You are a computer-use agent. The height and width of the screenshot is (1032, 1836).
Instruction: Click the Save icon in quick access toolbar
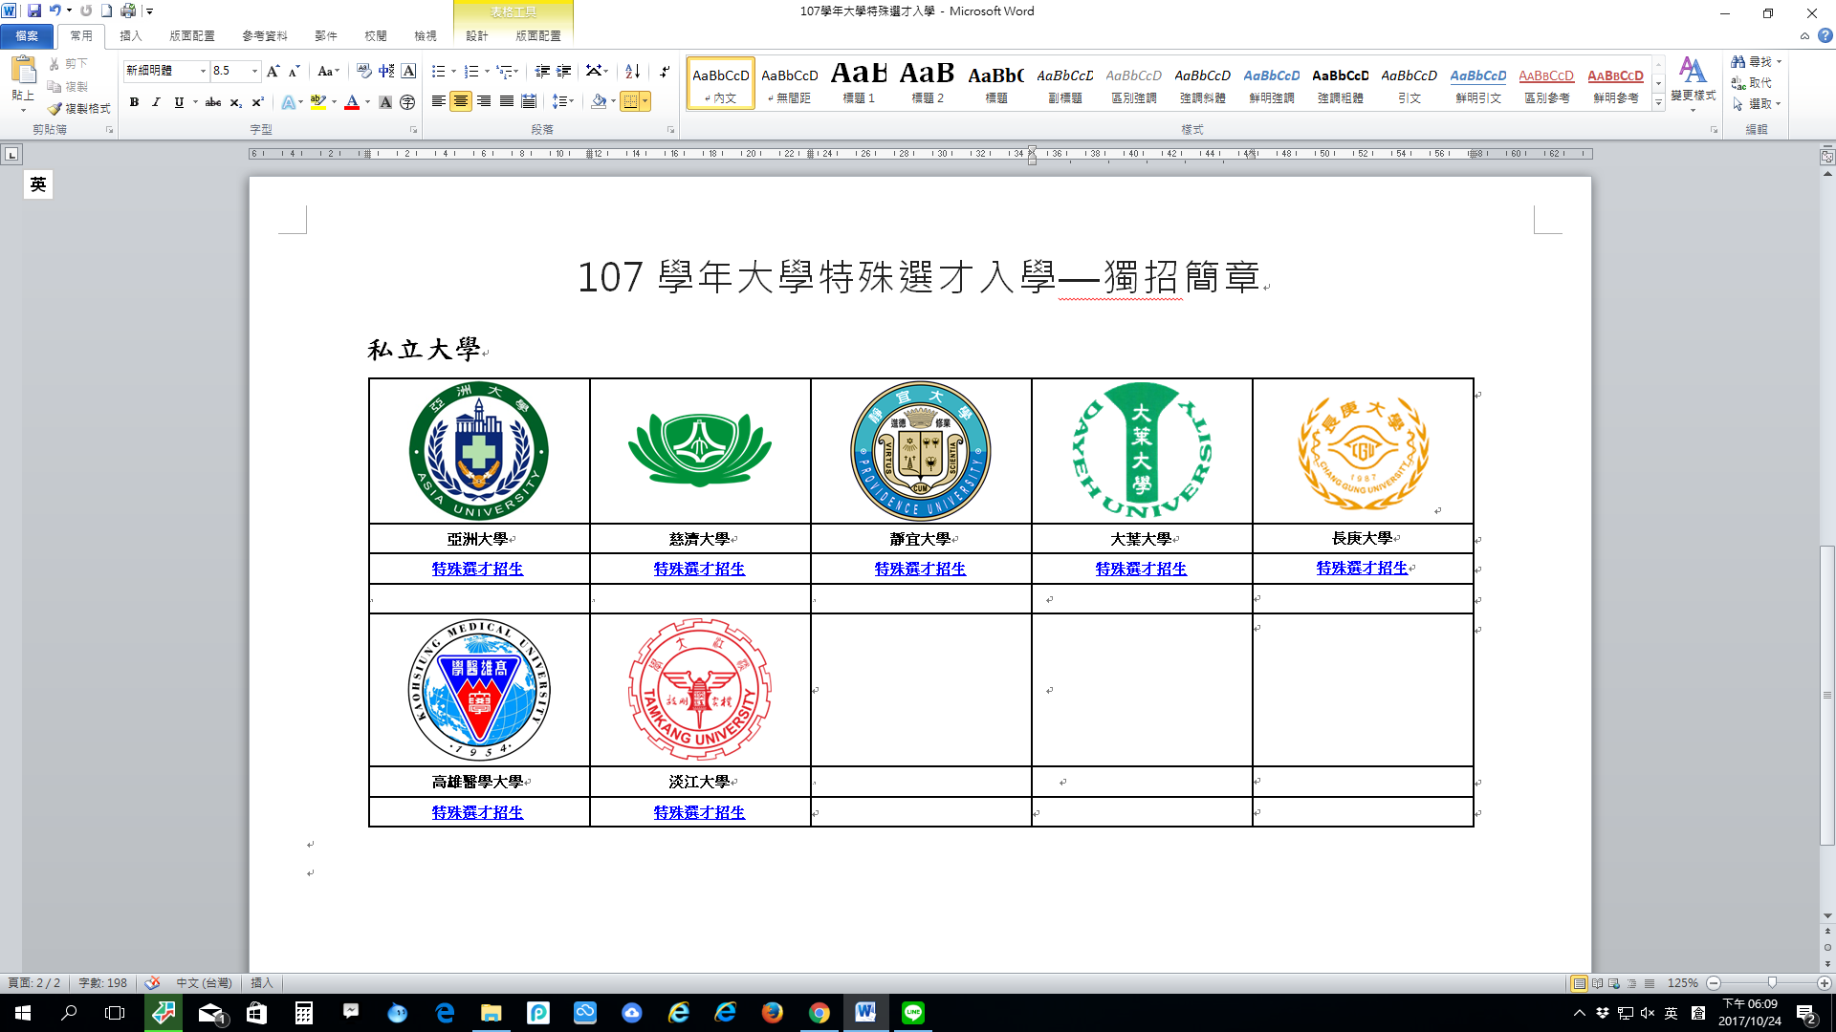(x=34, y=11)
